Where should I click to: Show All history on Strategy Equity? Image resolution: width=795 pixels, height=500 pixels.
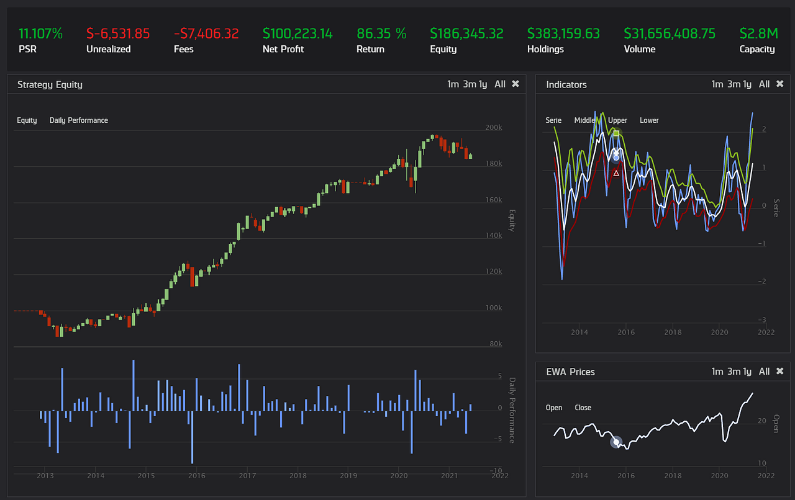pyautogui.click(x=500, y=84)
